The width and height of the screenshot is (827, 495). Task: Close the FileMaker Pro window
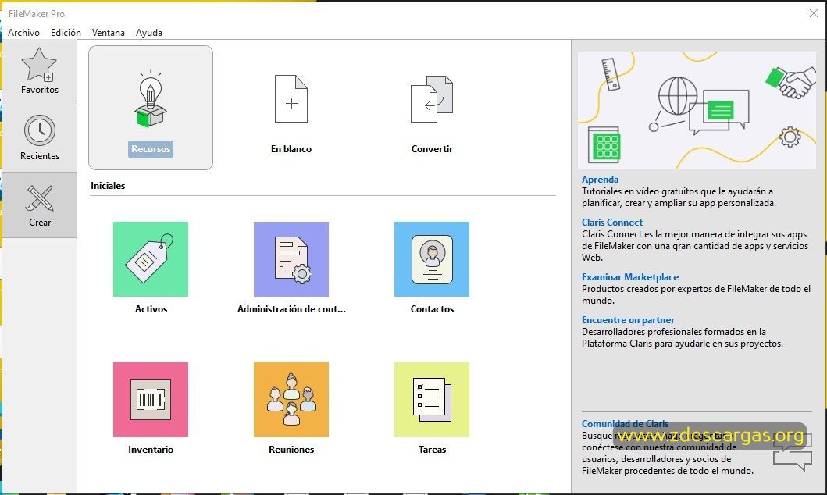(x=813, y=14)
